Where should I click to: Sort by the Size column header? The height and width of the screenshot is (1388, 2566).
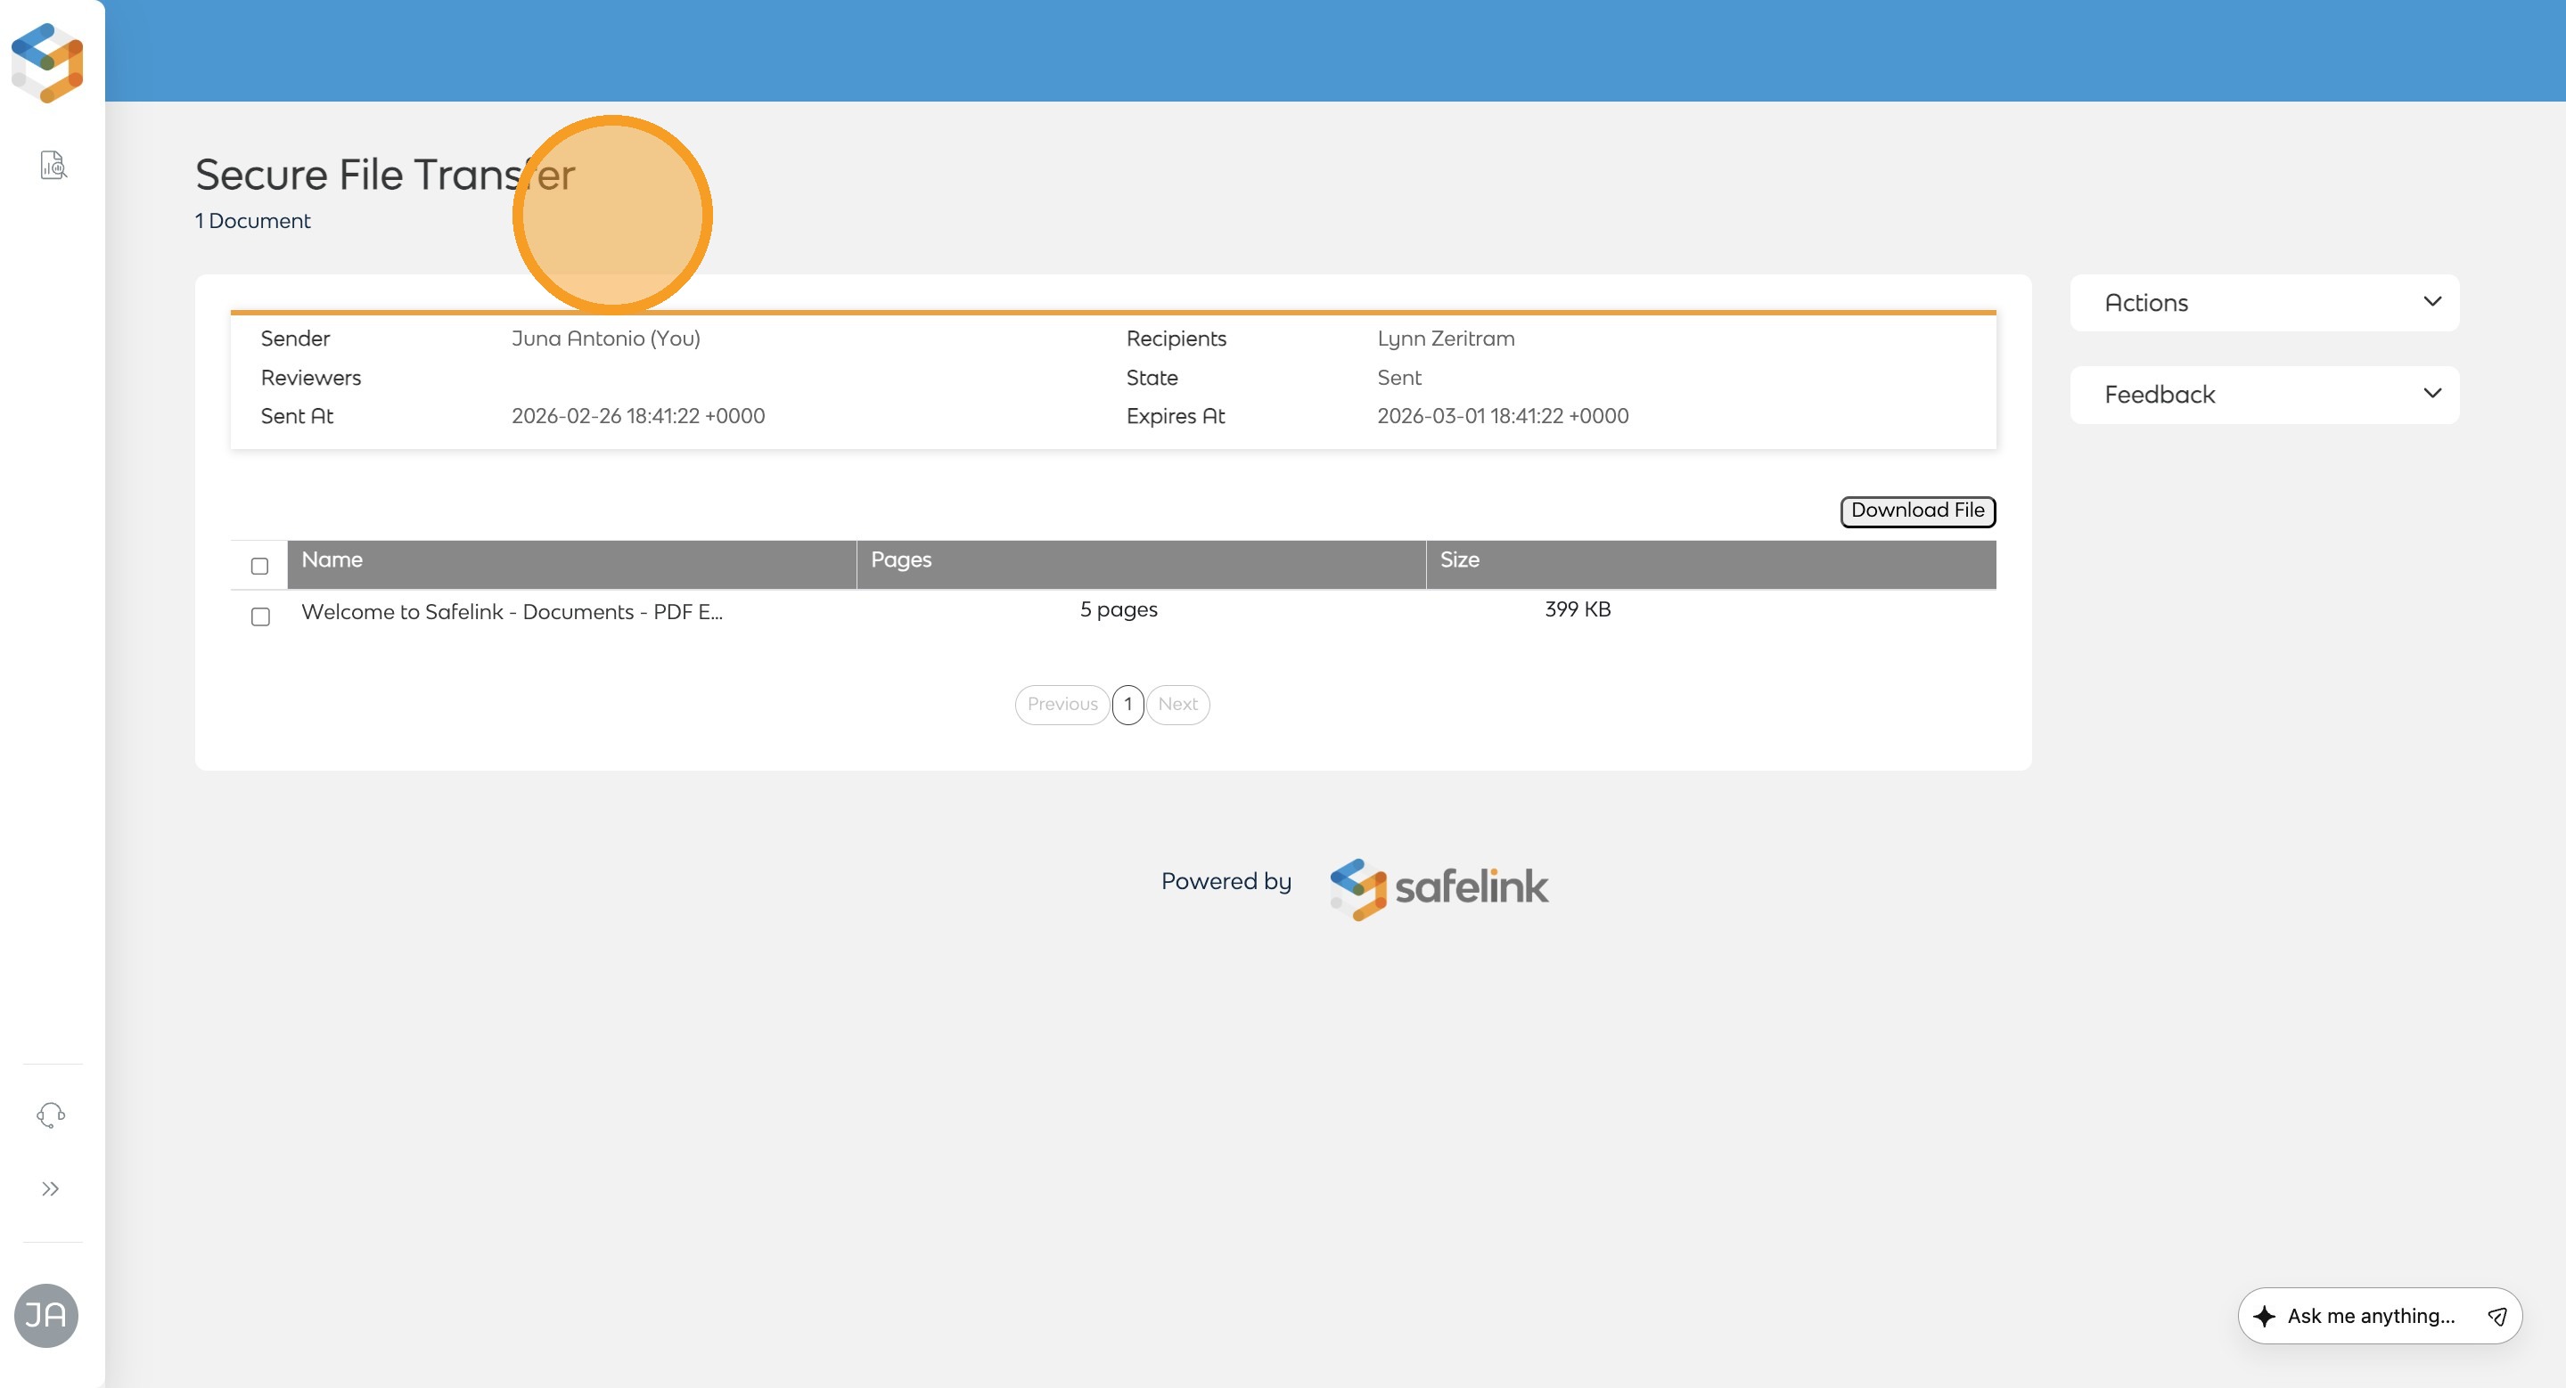(1459, 560)
